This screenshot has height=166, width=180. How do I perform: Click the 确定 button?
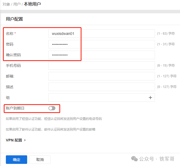17,160
